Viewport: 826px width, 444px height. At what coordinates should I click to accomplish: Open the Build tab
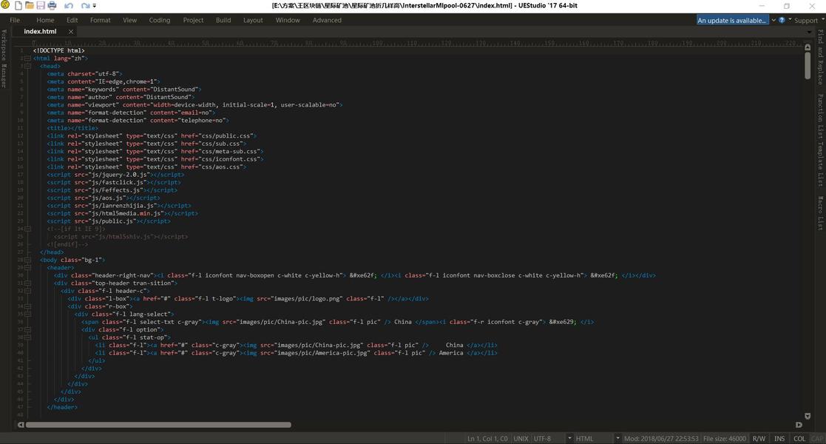[223, 20]
